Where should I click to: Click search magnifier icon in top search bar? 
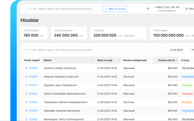(27, 9)
